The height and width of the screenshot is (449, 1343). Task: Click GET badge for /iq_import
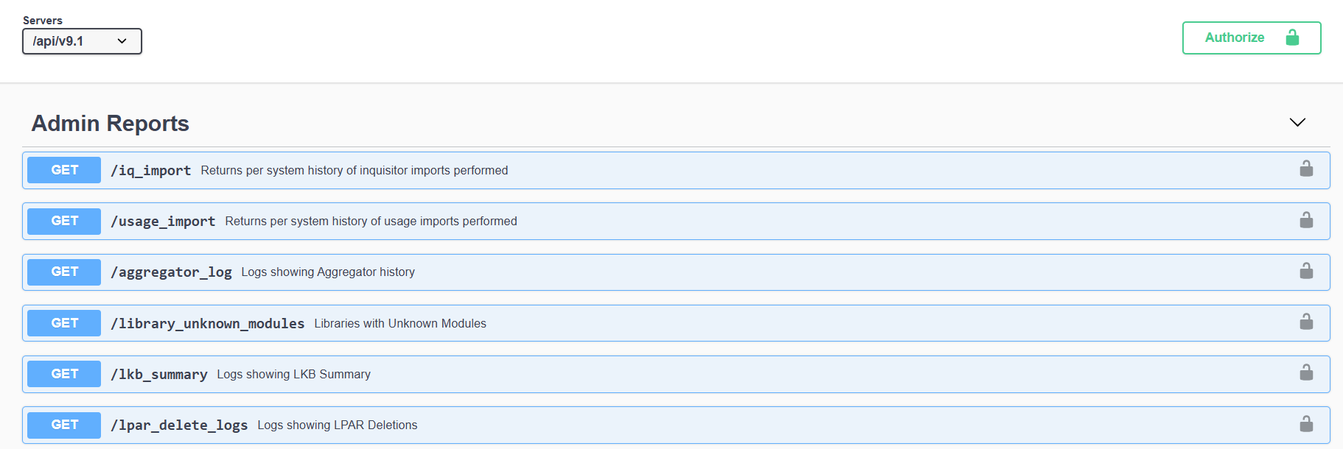click(x=64, y=170)
